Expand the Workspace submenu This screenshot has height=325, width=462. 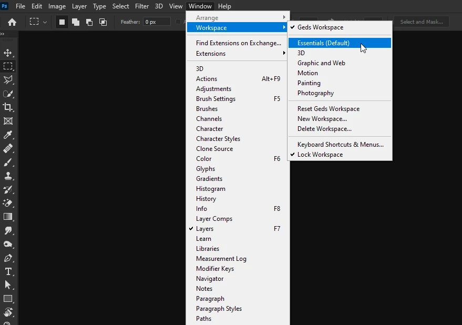(238, 28)
